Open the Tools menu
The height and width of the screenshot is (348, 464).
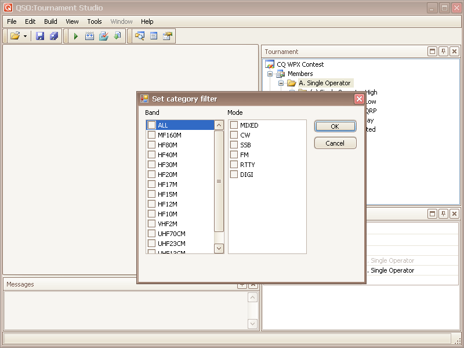(x=95, y=21)
